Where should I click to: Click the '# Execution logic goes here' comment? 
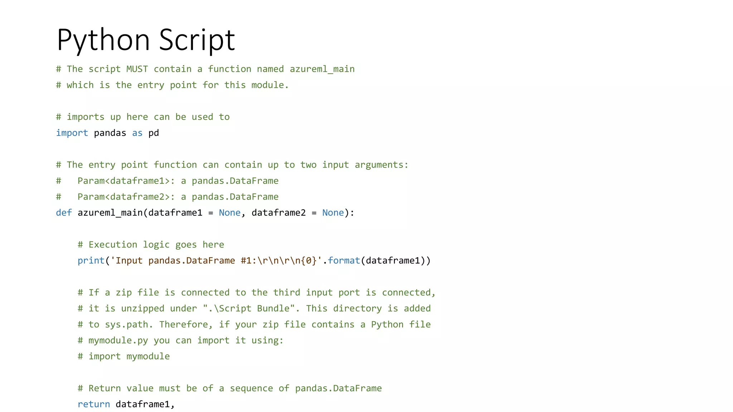(x=151, y=245)
